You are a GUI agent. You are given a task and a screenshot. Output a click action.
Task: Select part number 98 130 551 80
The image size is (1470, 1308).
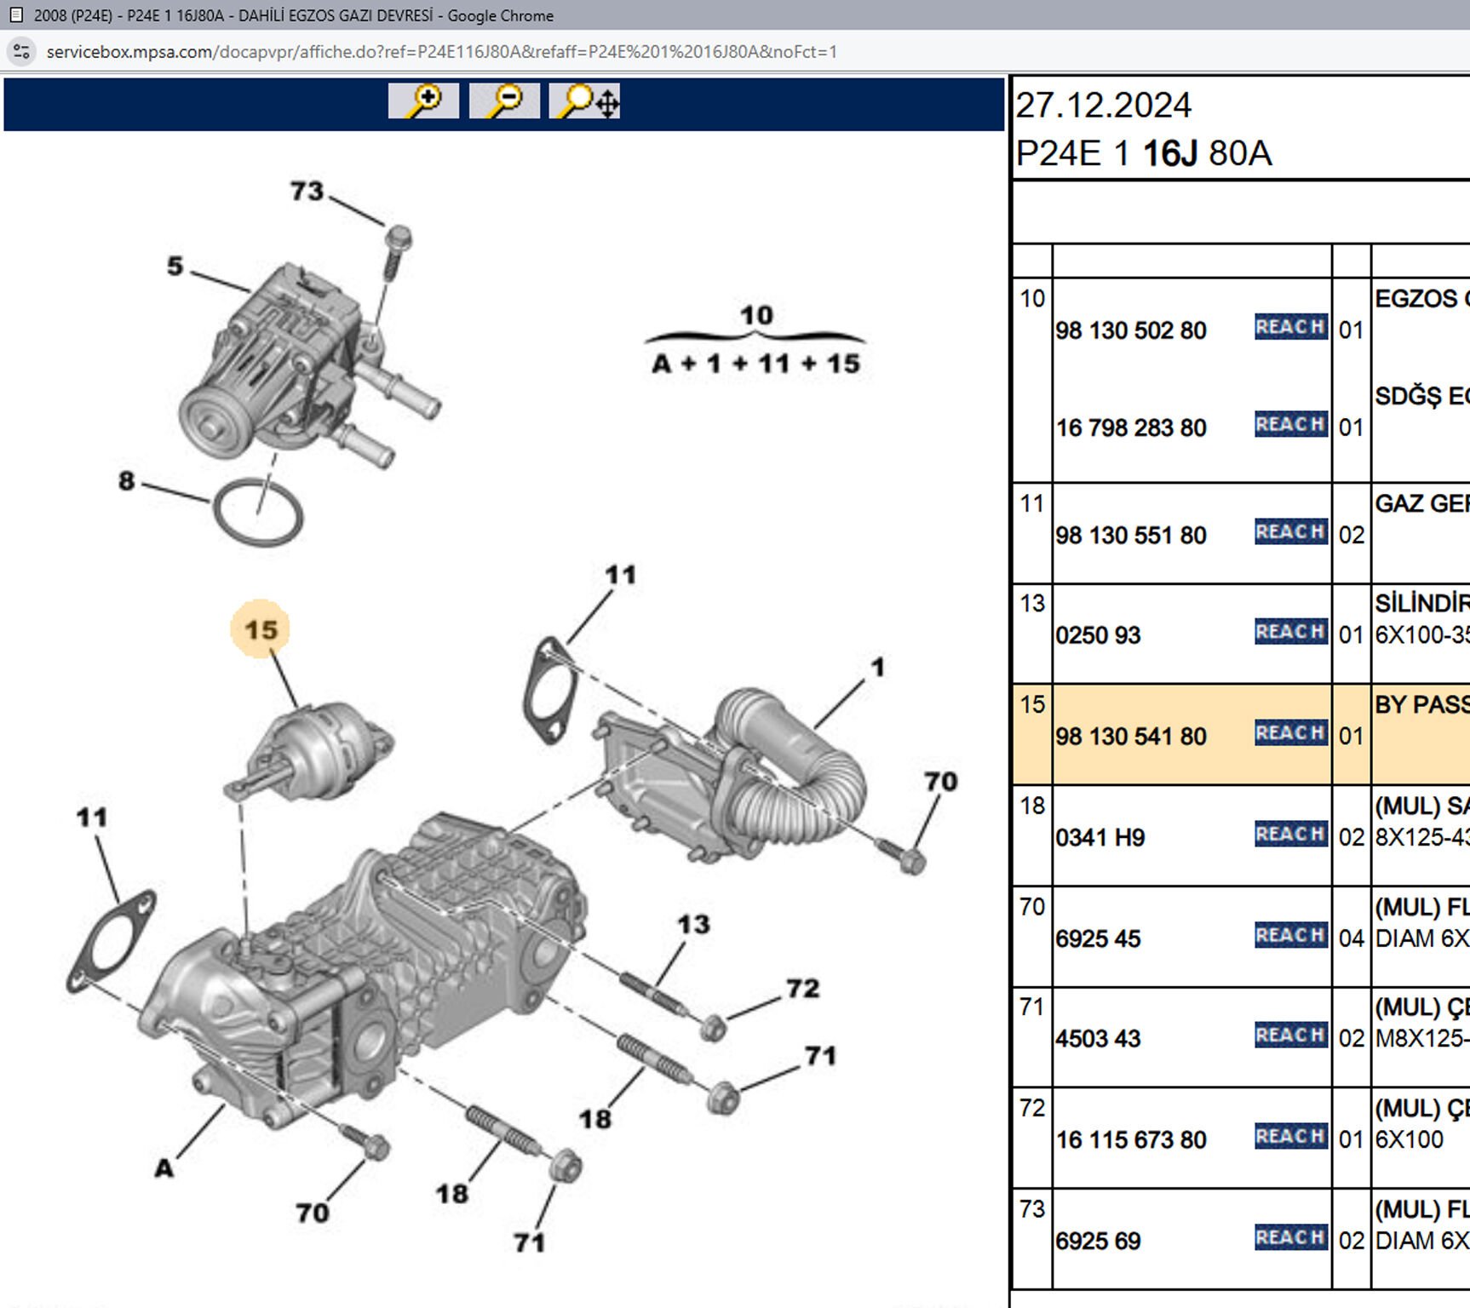[x=1130, y=536]
